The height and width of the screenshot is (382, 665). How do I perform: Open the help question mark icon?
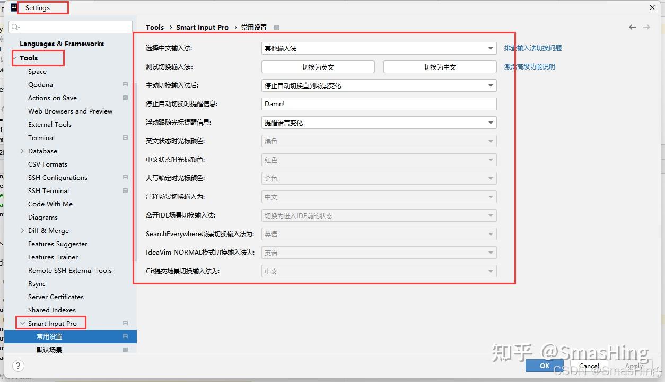[17, 366]
